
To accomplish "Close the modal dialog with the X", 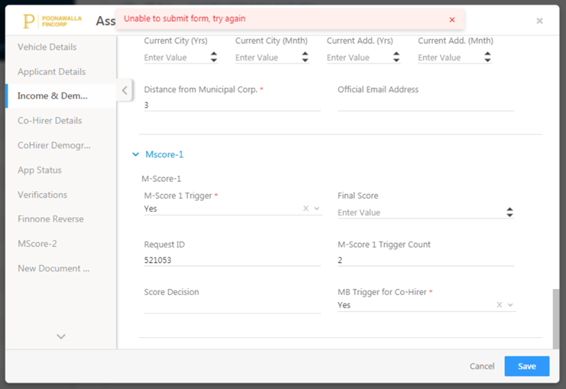I will (539, 21).
